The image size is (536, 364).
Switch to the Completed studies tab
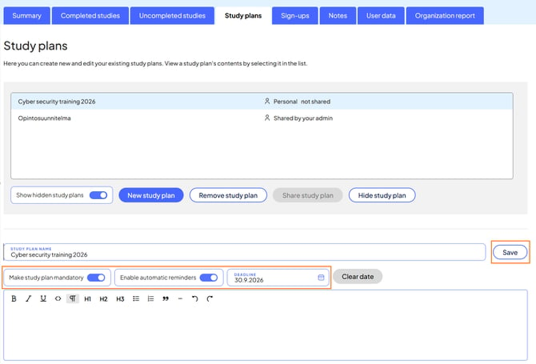click(x=90, y=16)
